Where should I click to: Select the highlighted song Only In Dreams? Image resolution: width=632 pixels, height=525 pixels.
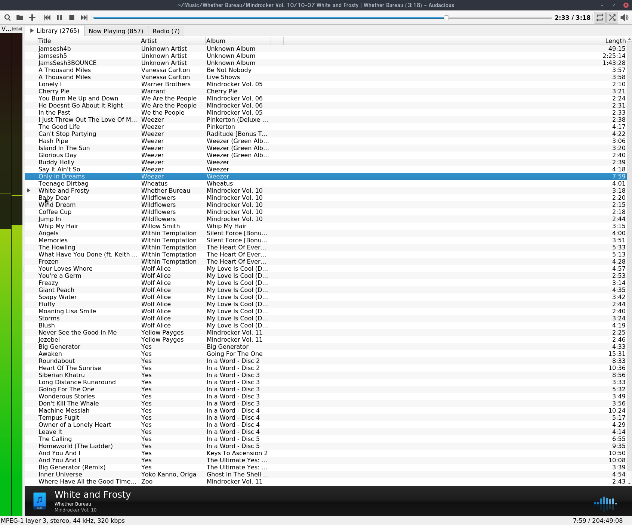[326, 176]
